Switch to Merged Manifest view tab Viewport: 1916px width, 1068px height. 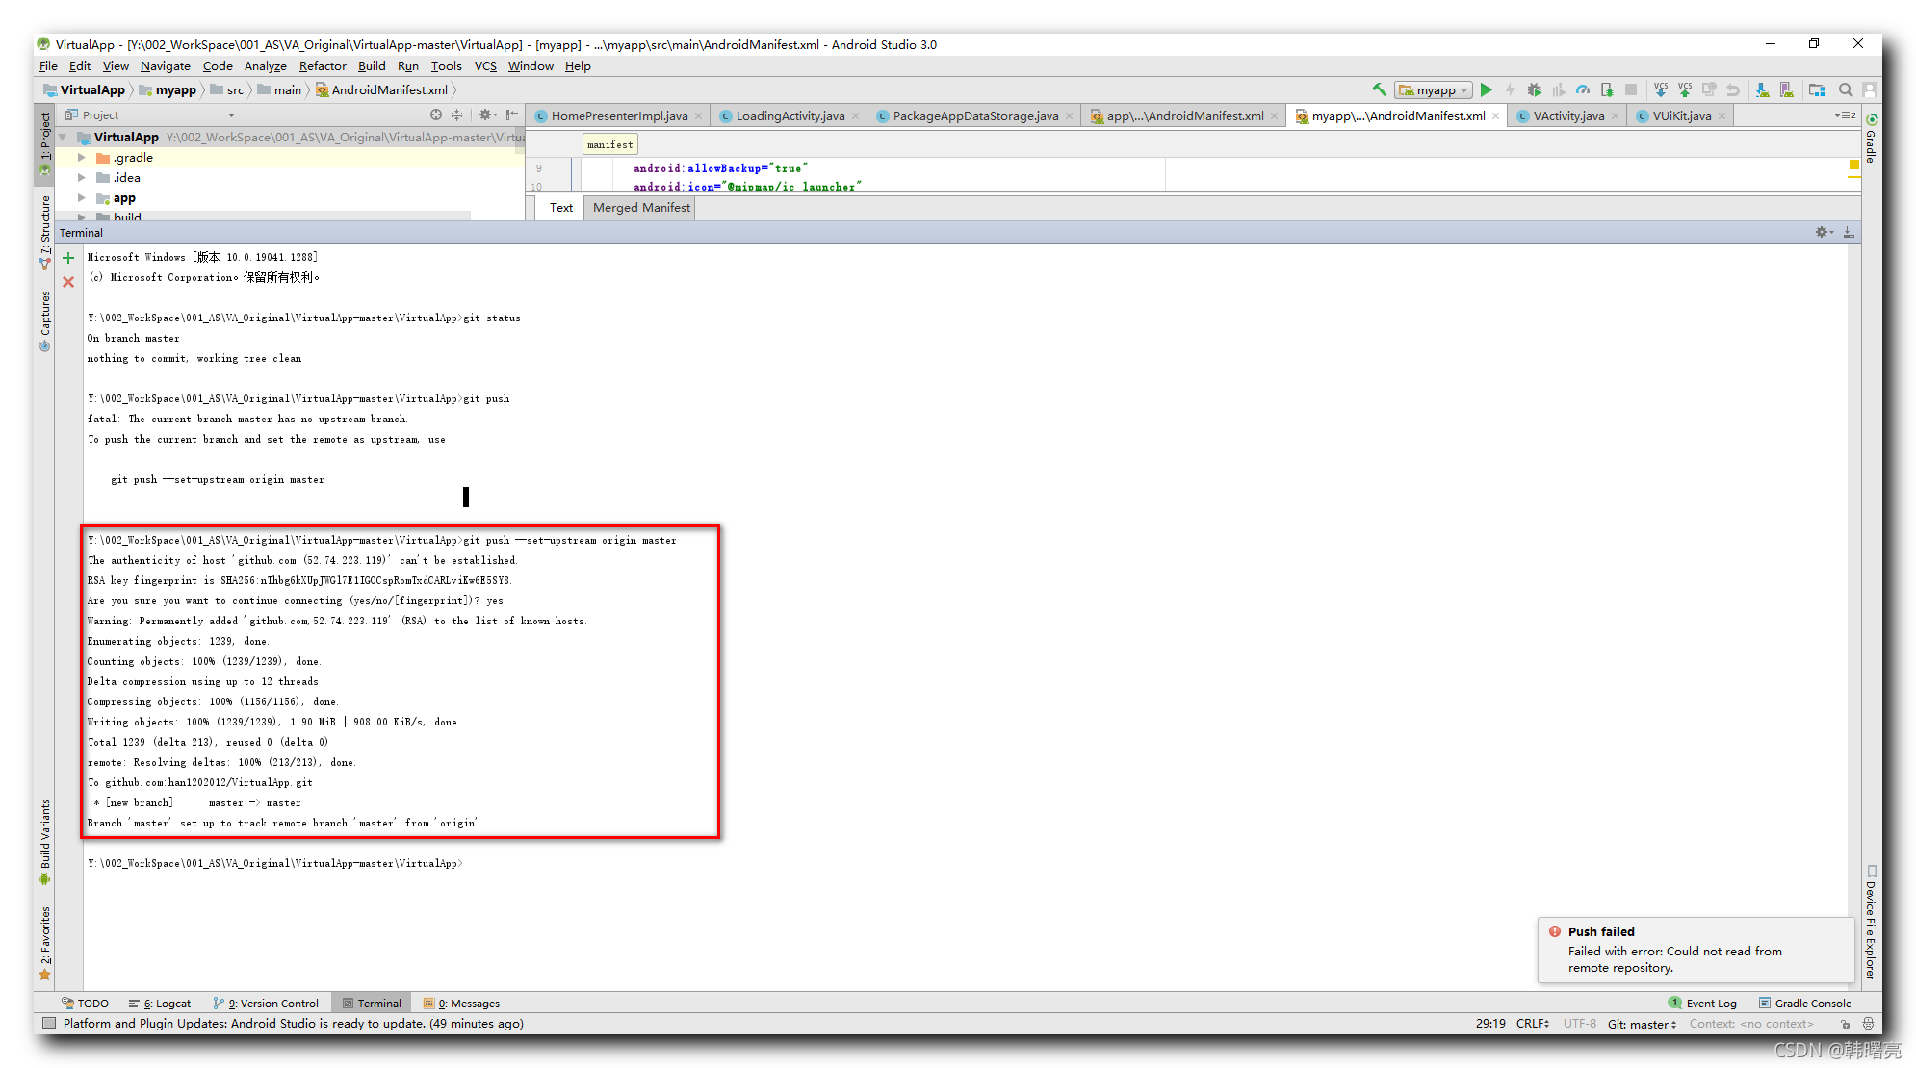641,208
